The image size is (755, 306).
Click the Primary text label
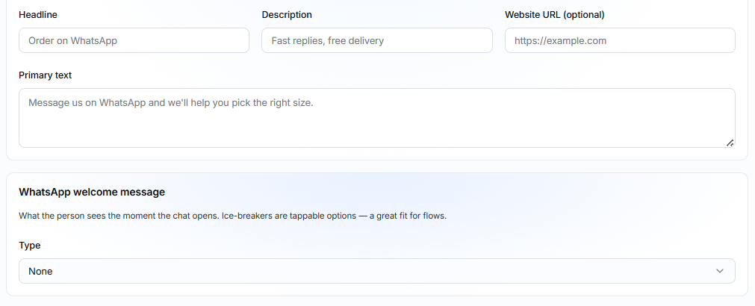coord(46,75)
